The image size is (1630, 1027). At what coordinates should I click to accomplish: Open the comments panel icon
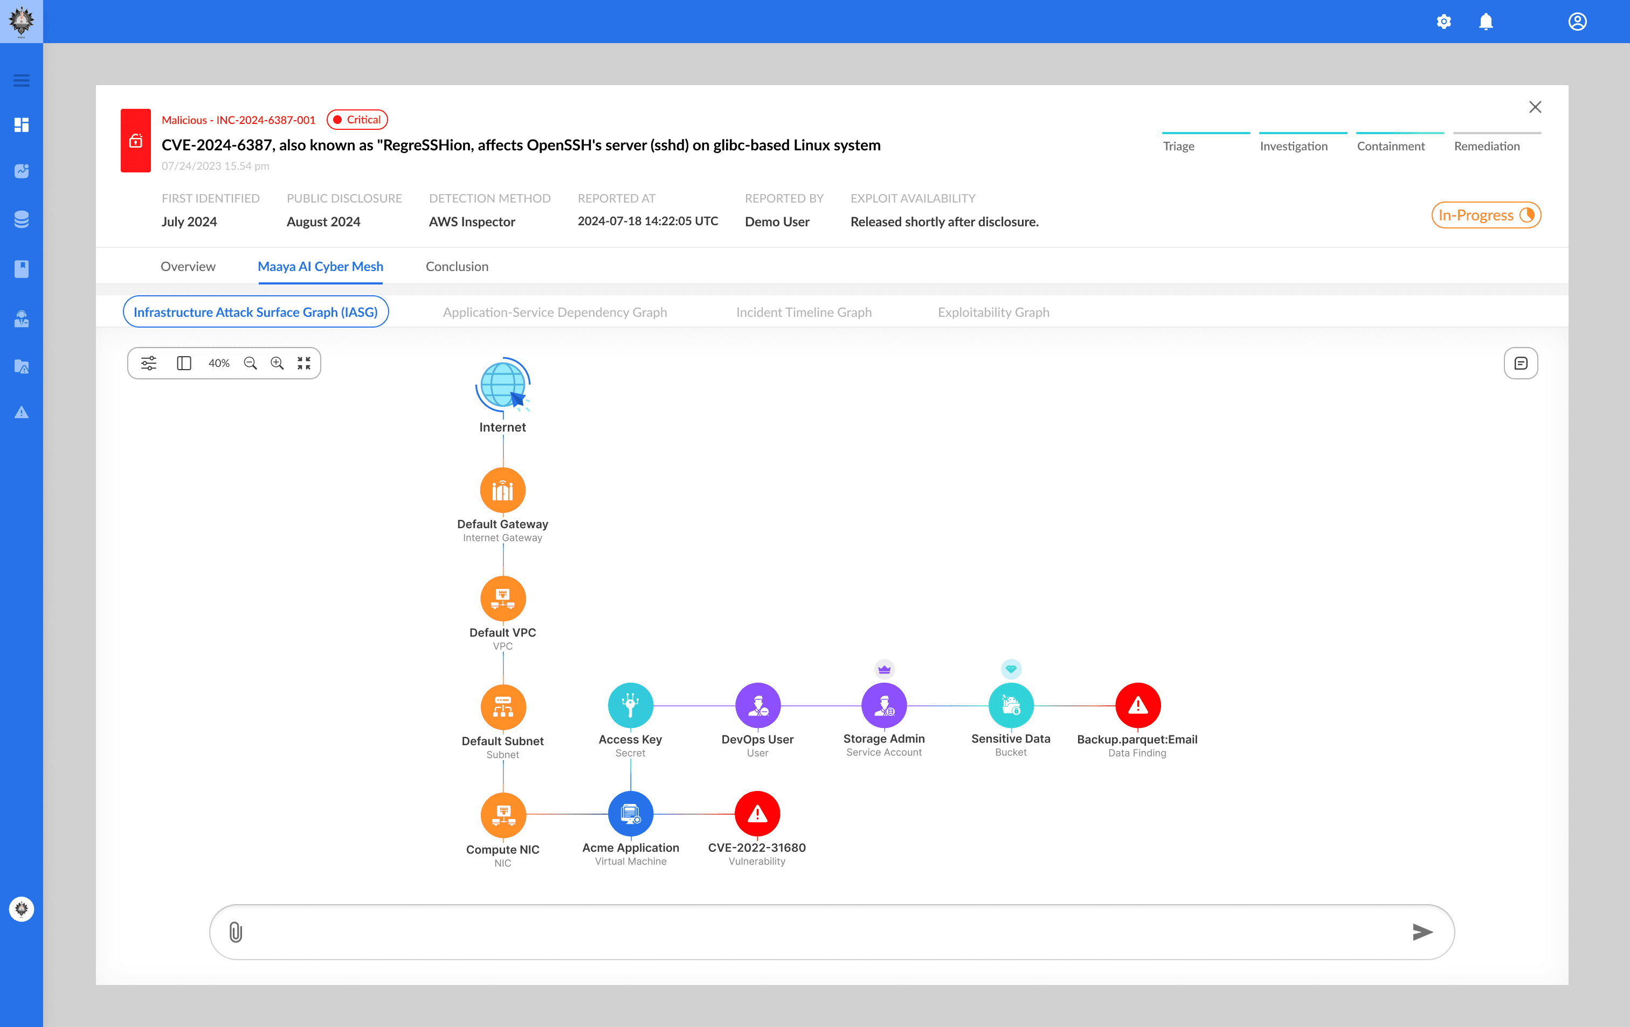pyautogui.click(x=1521, y=363)
